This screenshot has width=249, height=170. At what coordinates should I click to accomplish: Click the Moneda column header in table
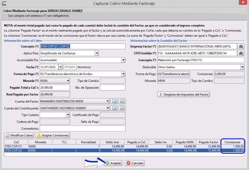[40, 142]
